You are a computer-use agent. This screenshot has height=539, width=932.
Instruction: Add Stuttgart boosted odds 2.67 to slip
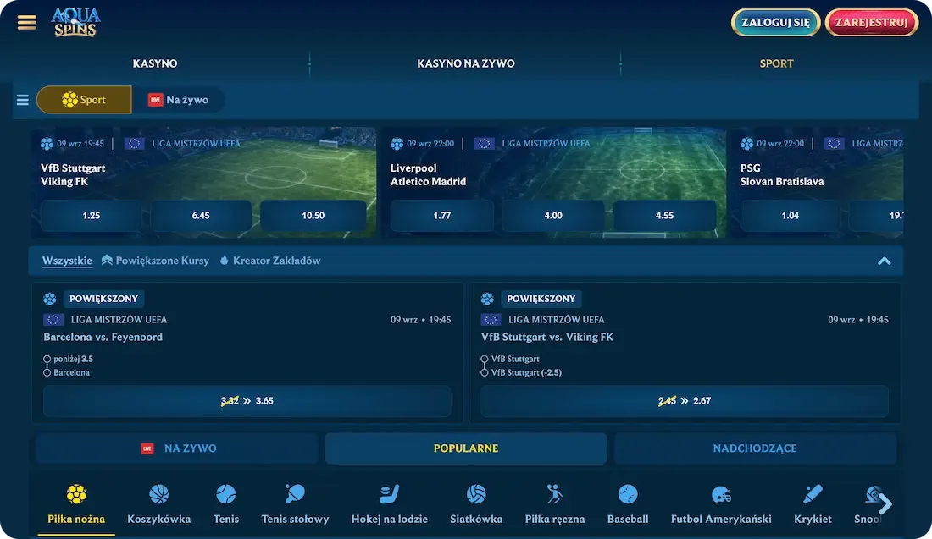pyautogui.click(x=685, y=401)
